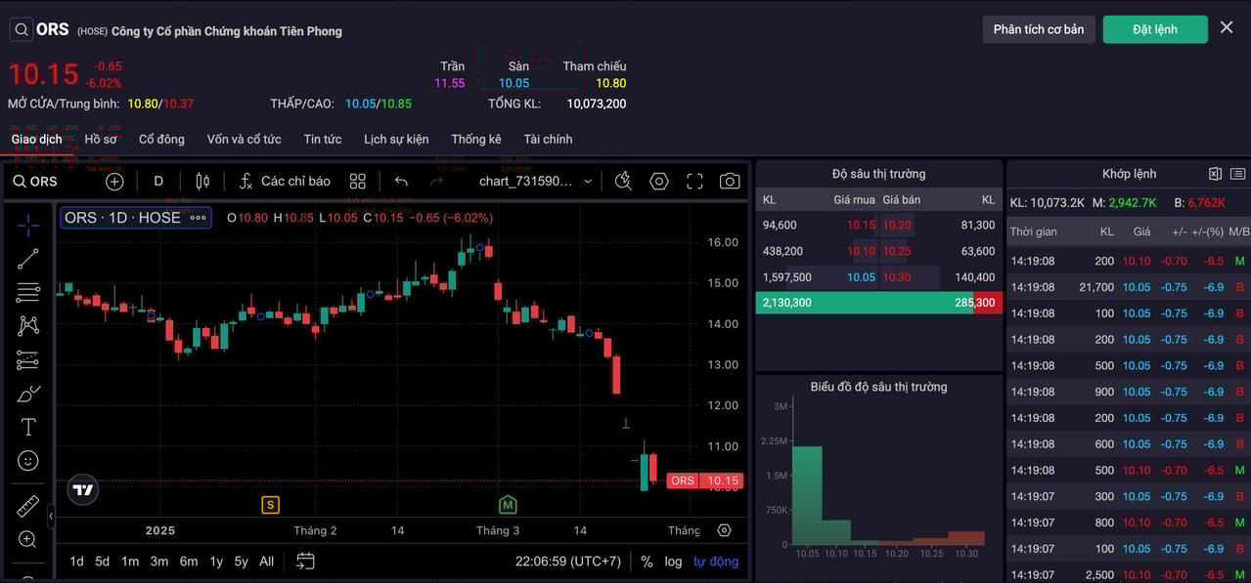The width and height of the screenshot is (1251, 583).
Task: Click the M event marker on timeline
Action: coord(507,505)
